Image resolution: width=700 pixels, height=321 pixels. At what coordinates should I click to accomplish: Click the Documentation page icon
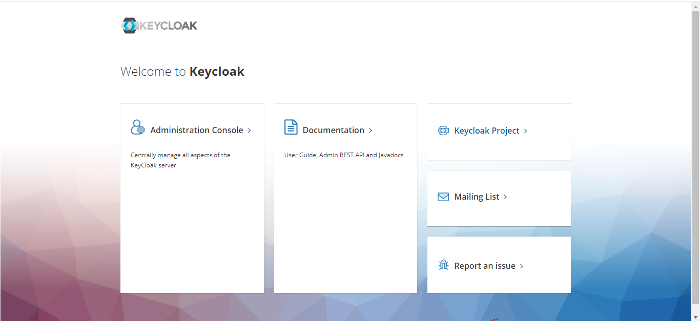pos(291,127)
